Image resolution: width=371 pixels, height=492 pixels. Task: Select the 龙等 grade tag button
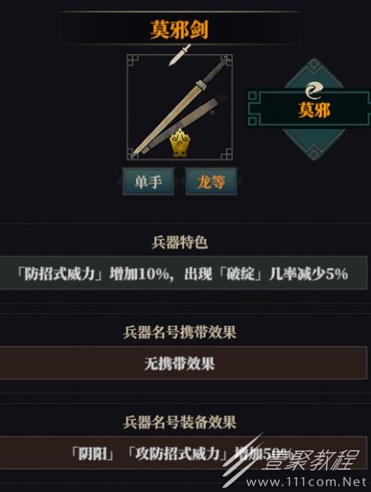[x=211, y=182]
